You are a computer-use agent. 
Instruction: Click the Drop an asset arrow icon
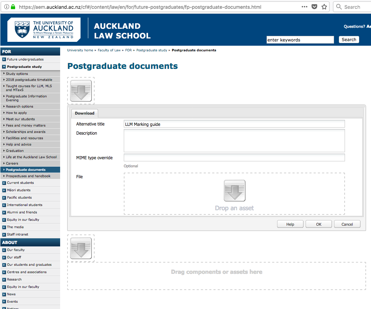click(235, 191)
